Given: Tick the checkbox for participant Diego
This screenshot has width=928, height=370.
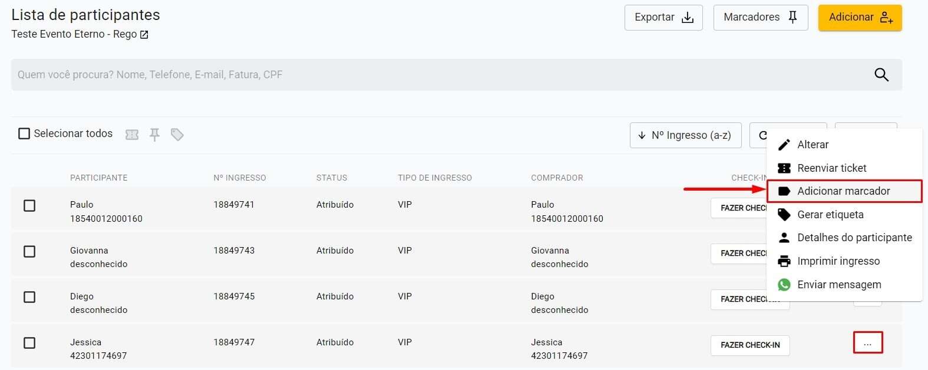Looking at the screenshot, I should (x=29, y=297).
